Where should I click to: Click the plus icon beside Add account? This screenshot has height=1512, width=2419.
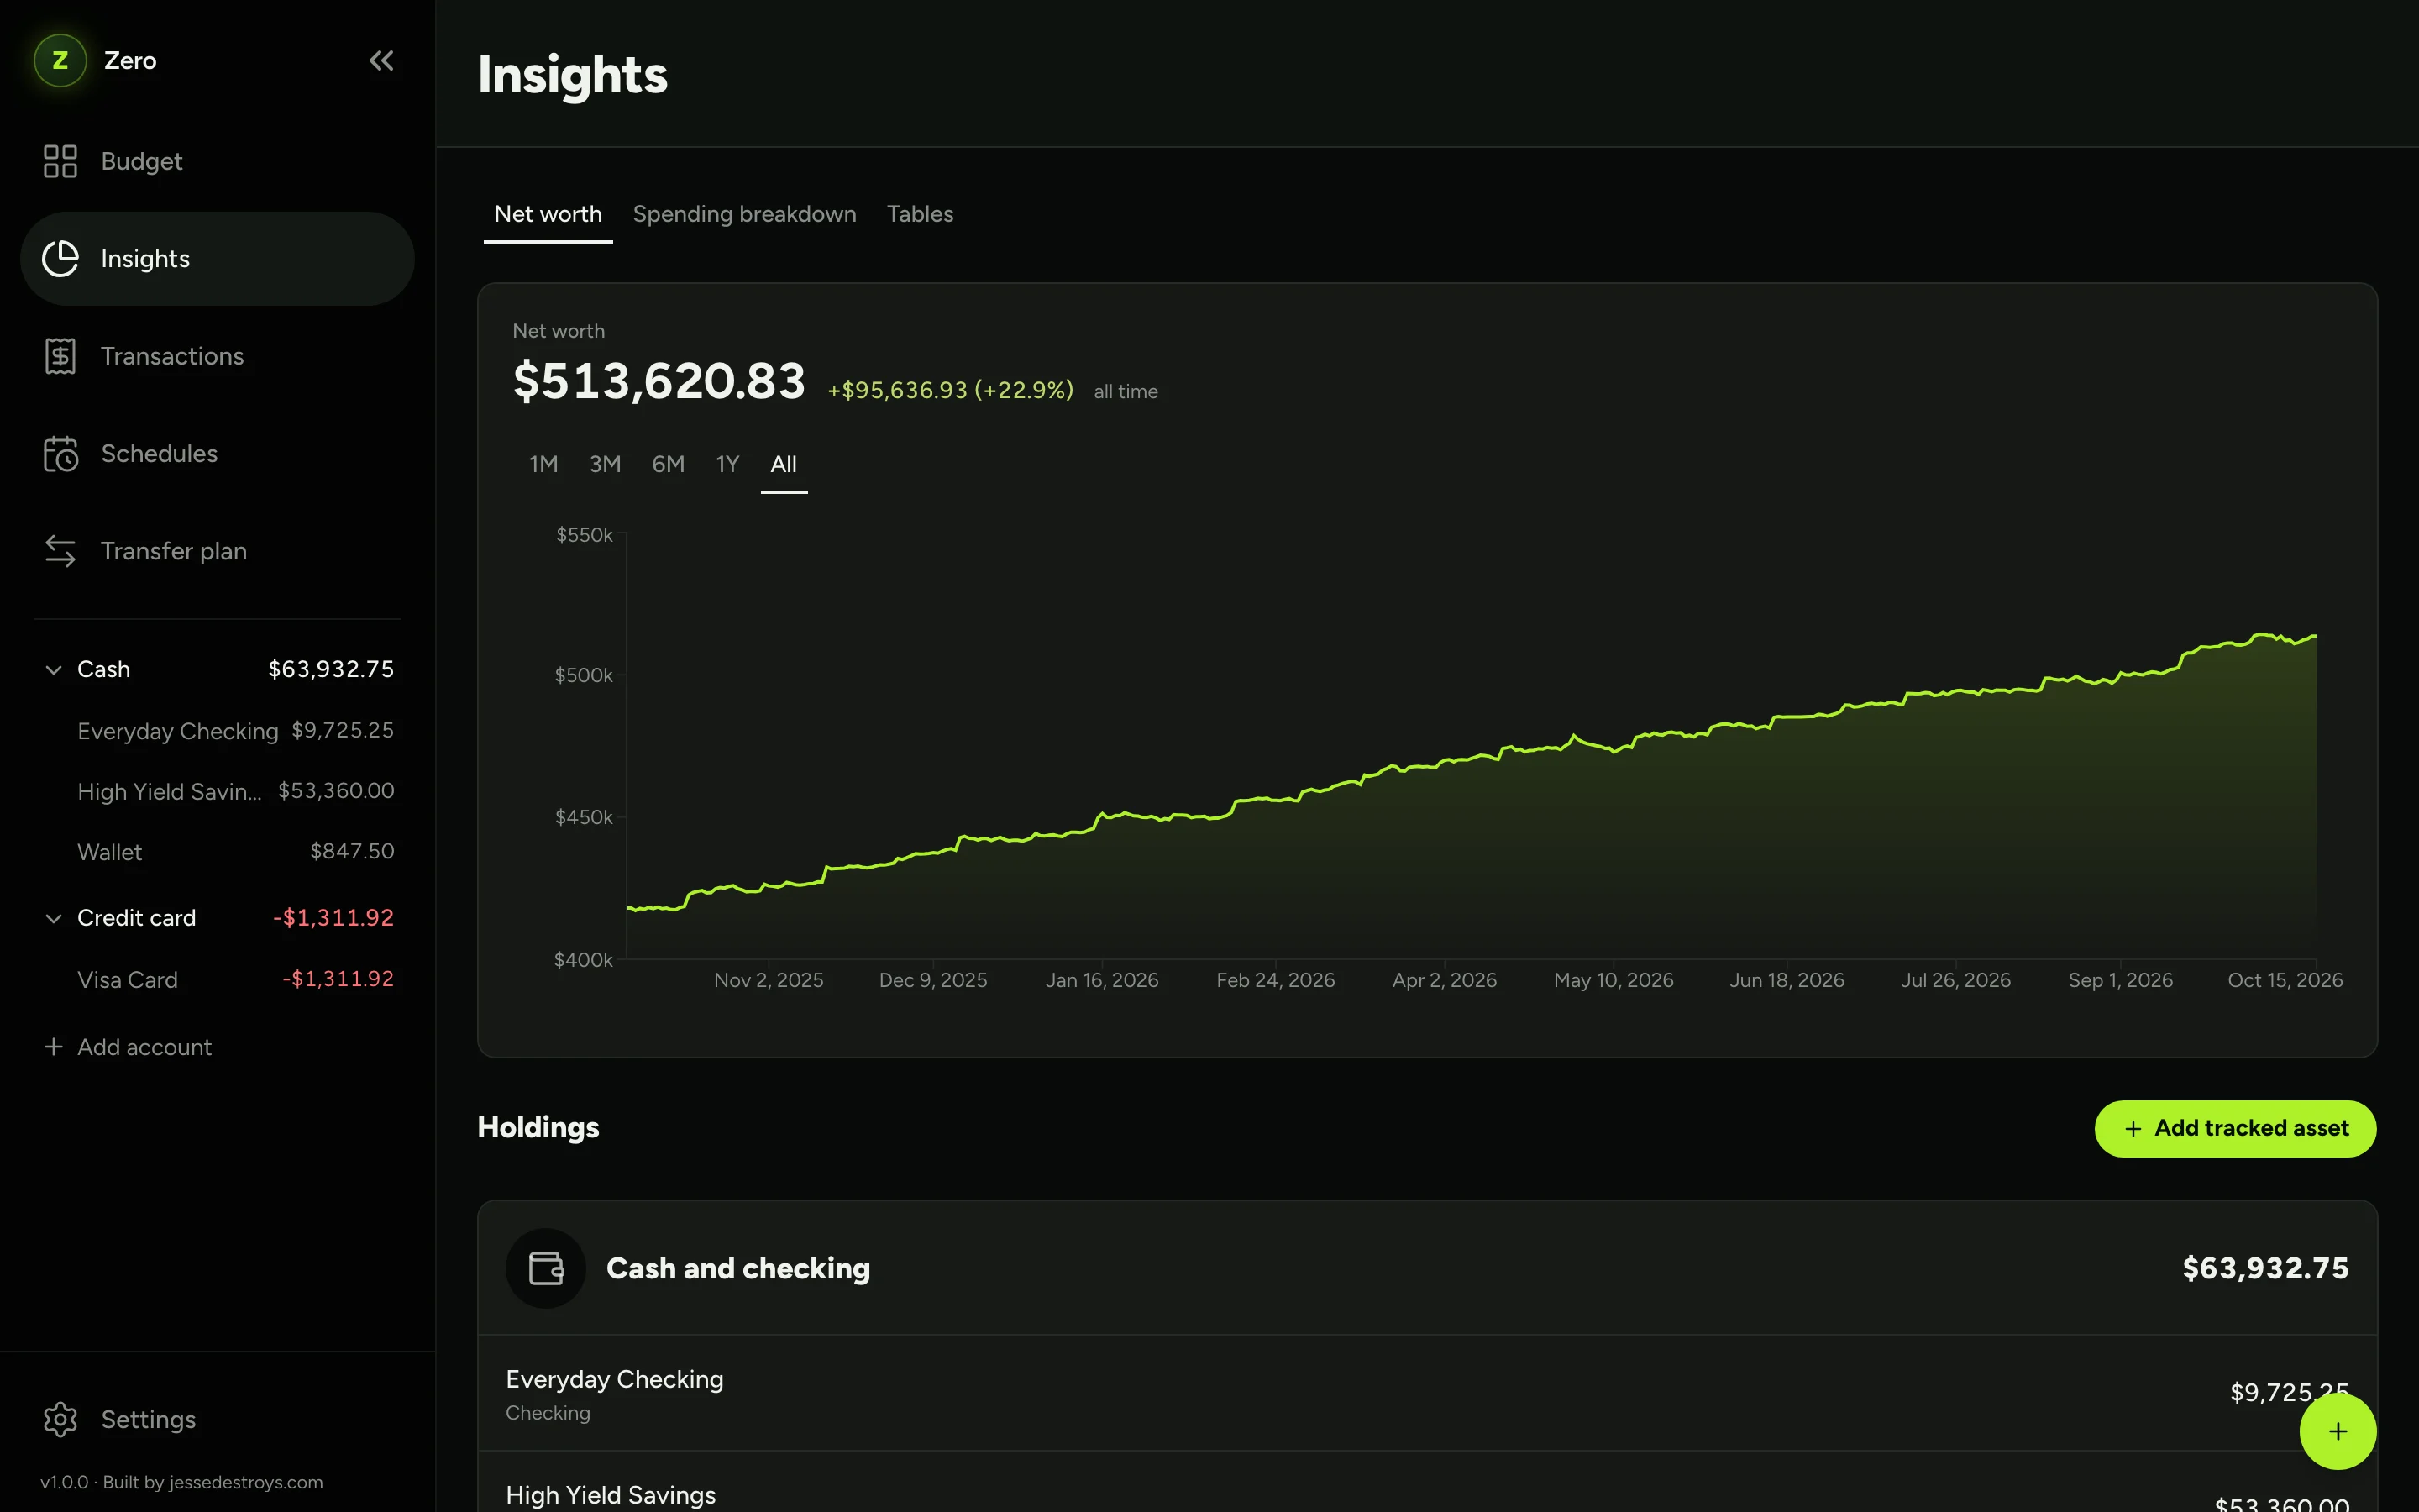click(54, 1046)
